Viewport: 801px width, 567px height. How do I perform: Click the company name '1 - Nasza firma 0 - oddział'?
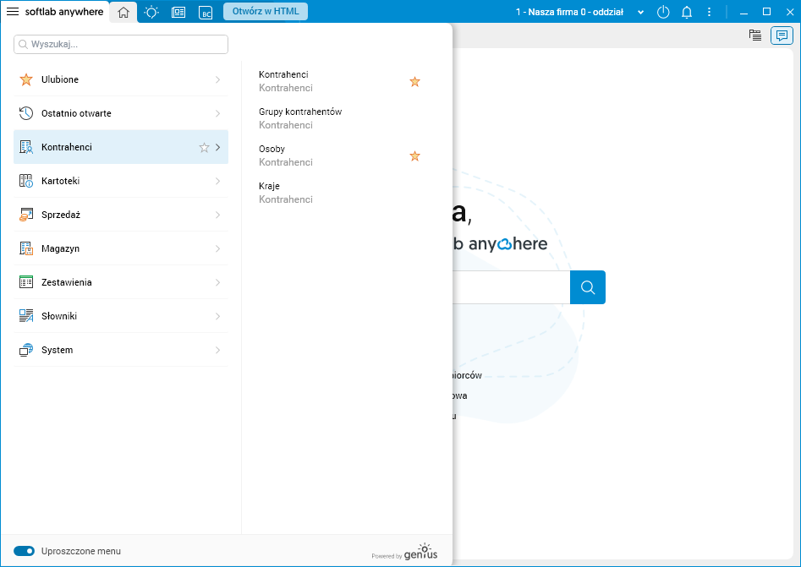[x=569, y=12]
